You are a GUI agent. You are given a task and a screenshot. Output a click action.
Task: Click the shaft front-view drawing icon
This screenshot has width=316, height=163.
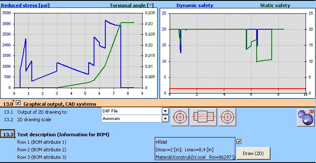[204, 117]
